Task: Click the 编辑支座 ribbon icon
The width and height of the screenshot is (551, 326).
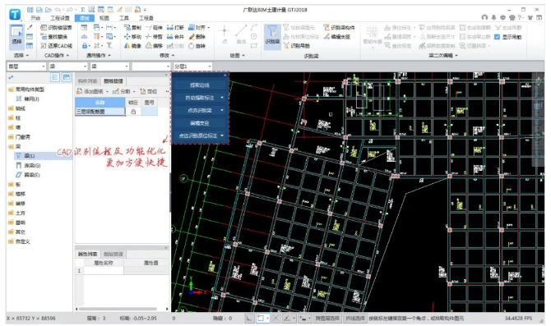Action: 326,36
